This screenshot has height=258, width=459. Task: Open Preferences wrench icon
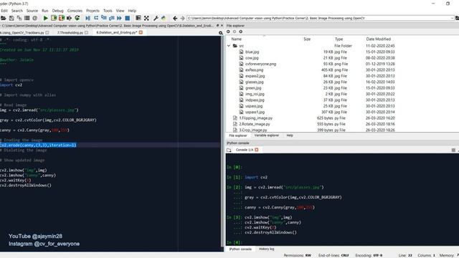pos(156,18)
